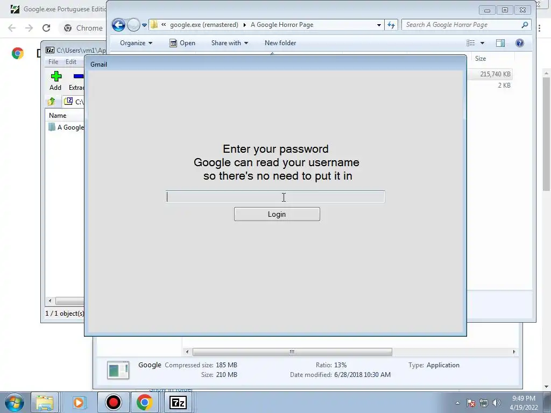
Task: Select the Google.exe Portuguese Edition browser tab
Action: (x=57, y=9)
